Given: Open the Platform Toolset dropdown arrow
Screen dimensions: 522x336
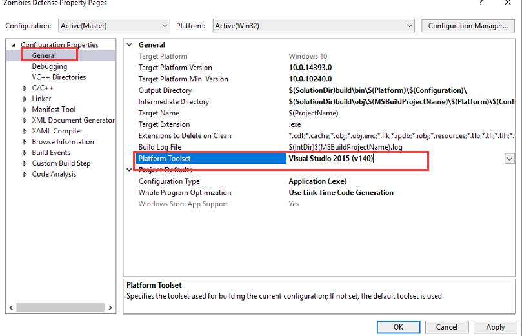Looking at the screenshot, I should (x=509, y=159).
